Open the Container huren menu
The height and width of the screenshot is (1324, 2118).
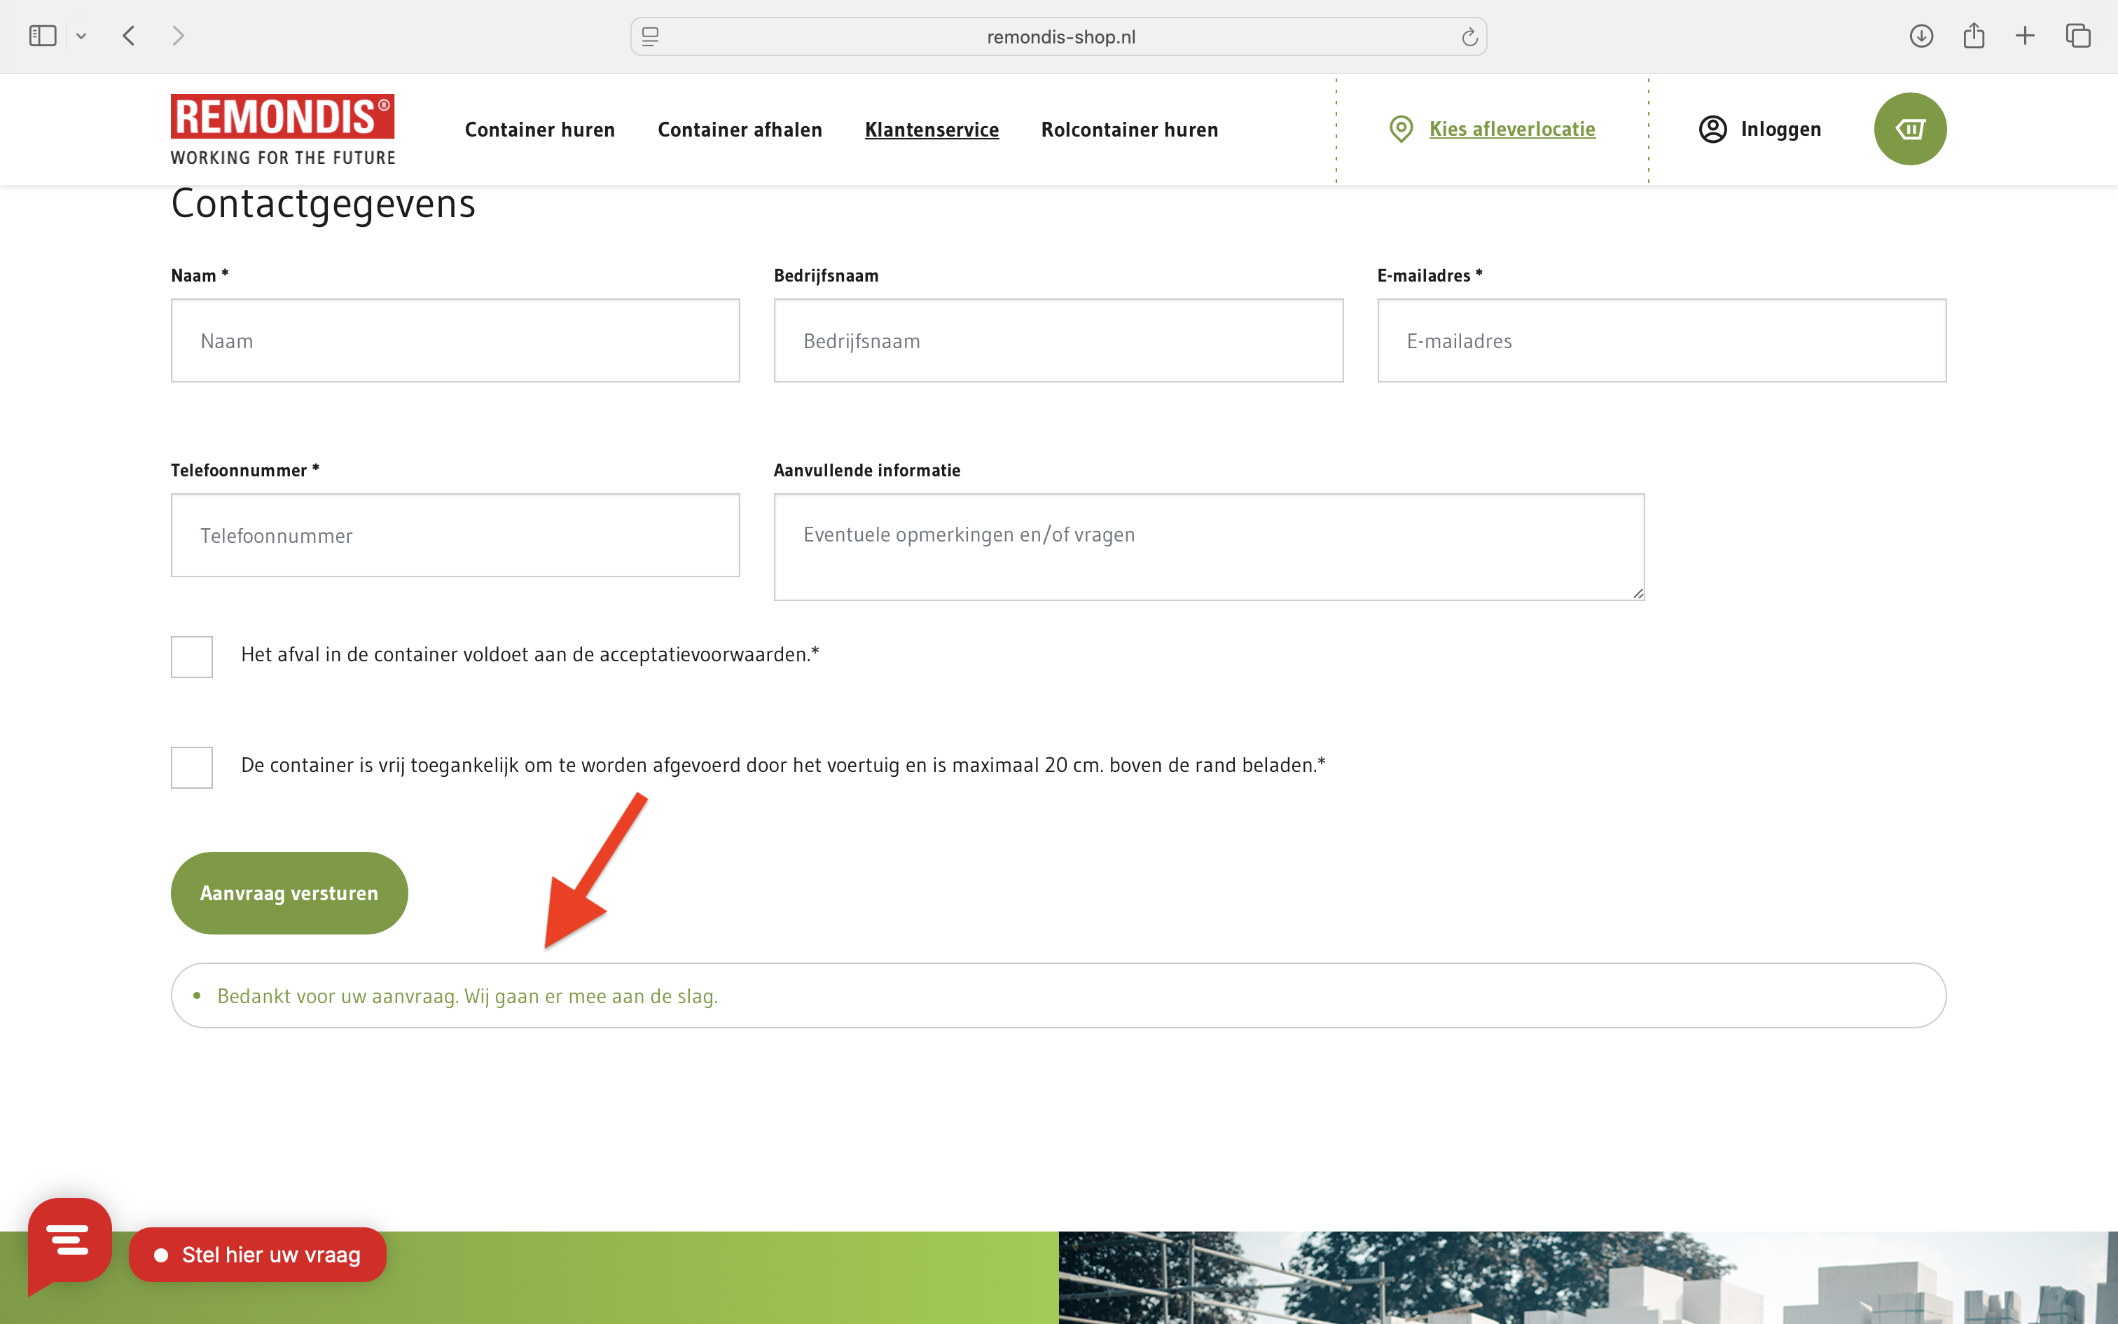point(539,130)
